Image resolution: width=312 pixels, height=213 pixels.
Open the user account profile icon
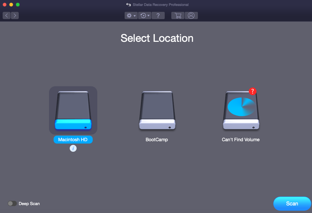coord(191,15)
